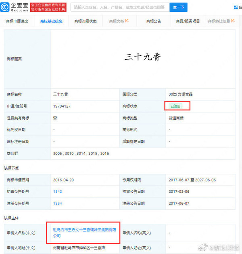Click the 已注册 status tag
Screen dimensions: 242x254
175,106
